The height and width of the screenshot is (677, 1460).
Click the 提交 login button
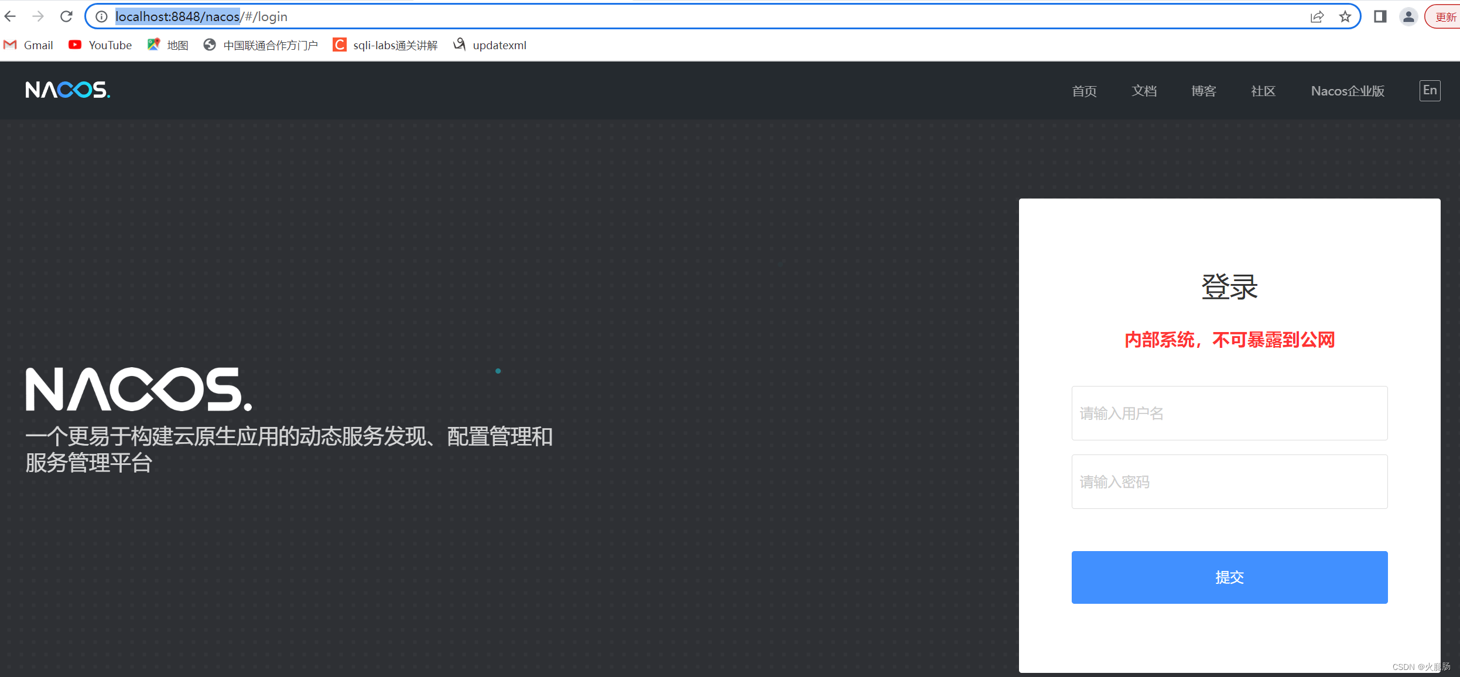pos(1229,577)
